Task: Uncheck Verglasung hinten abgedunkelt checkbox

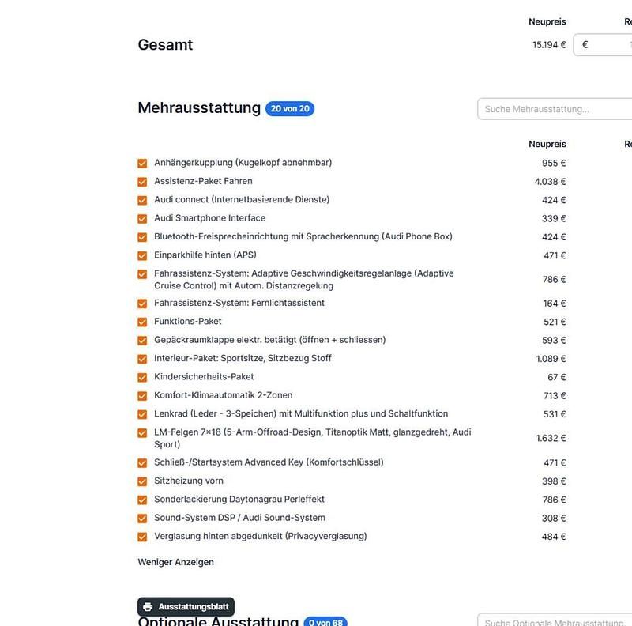Action: pyautogui.click(x=142, y=537)
